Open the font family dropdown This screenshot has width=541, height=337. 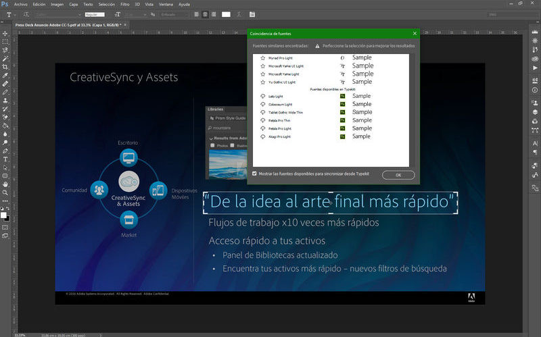coord(57,14)
